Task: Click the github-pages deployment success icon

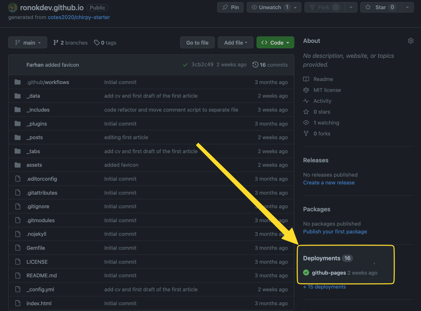Action: coord(306,273)
